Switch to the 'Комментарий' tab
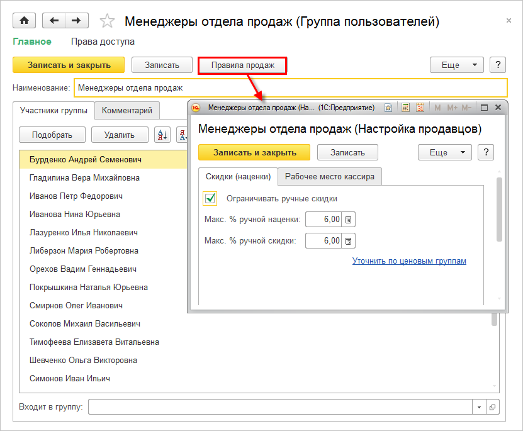Image resolution: width=523 pixels, height=431 pixels. [127, 111]
